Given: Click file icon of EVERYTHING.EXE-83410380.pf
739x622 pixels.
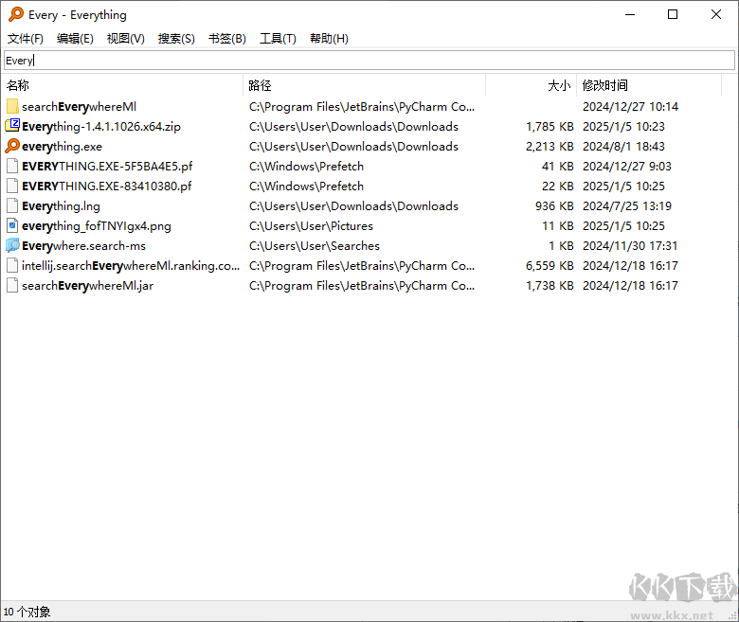Looking at the screenshot, I should pos(12,186).
